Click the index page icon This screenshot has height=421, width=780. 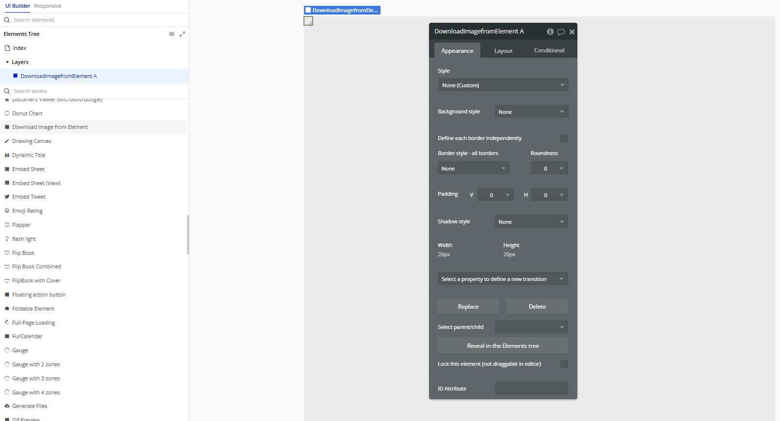[7, 48]
